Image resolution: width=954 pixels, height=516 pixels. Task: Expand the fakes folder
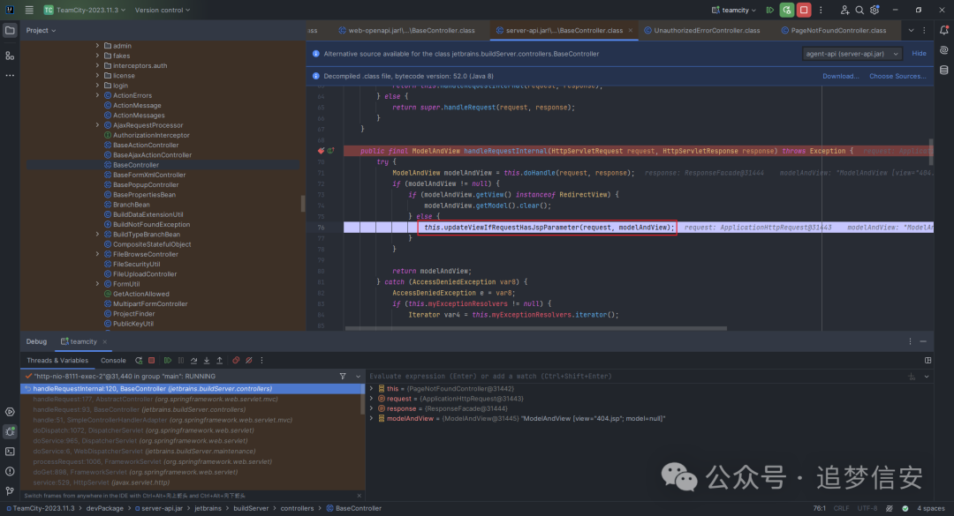[97, 56]
